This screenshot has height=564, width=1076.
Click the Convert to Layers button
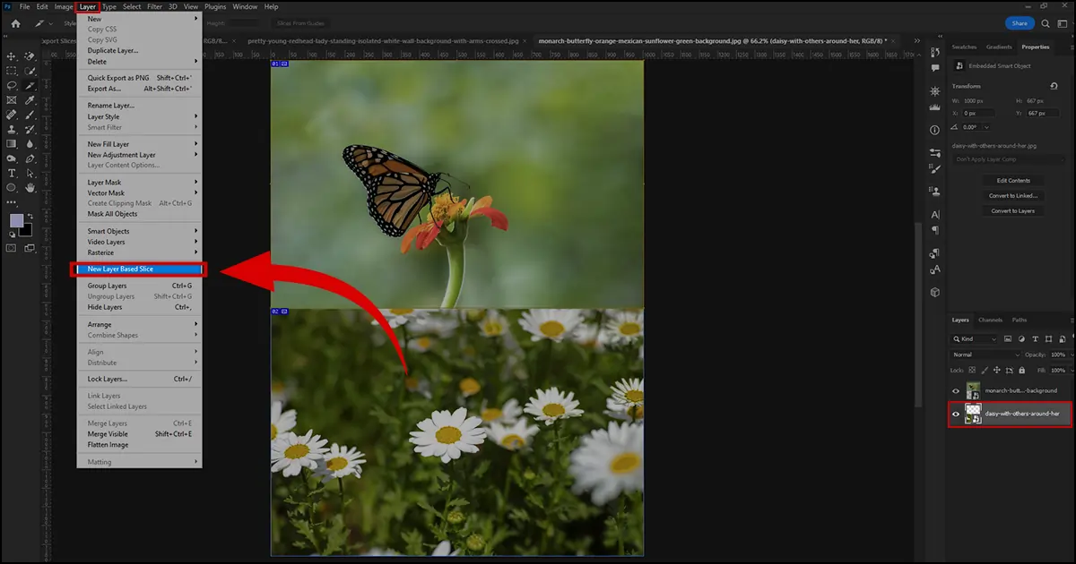(x=1012, y=211)
